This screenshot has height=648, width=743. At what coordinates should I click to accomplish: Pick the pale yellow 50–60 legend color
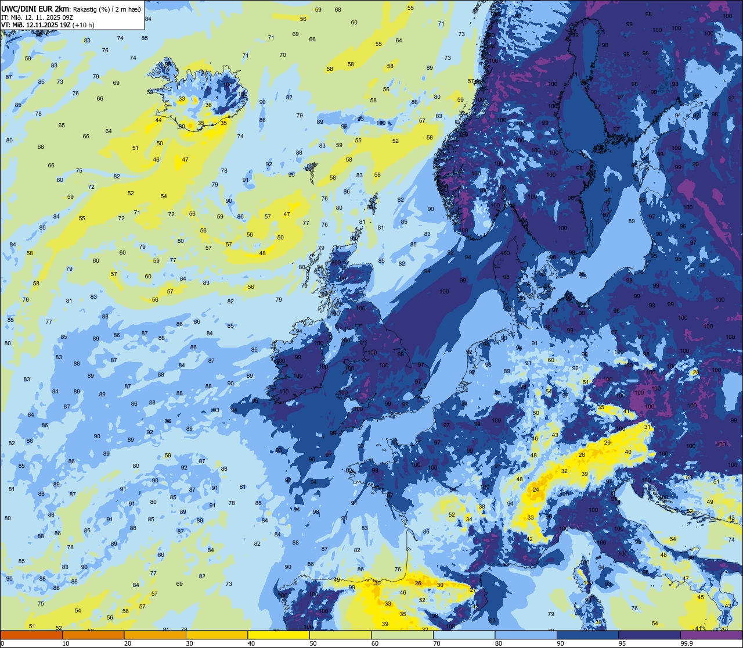click(x=340, y=635)
